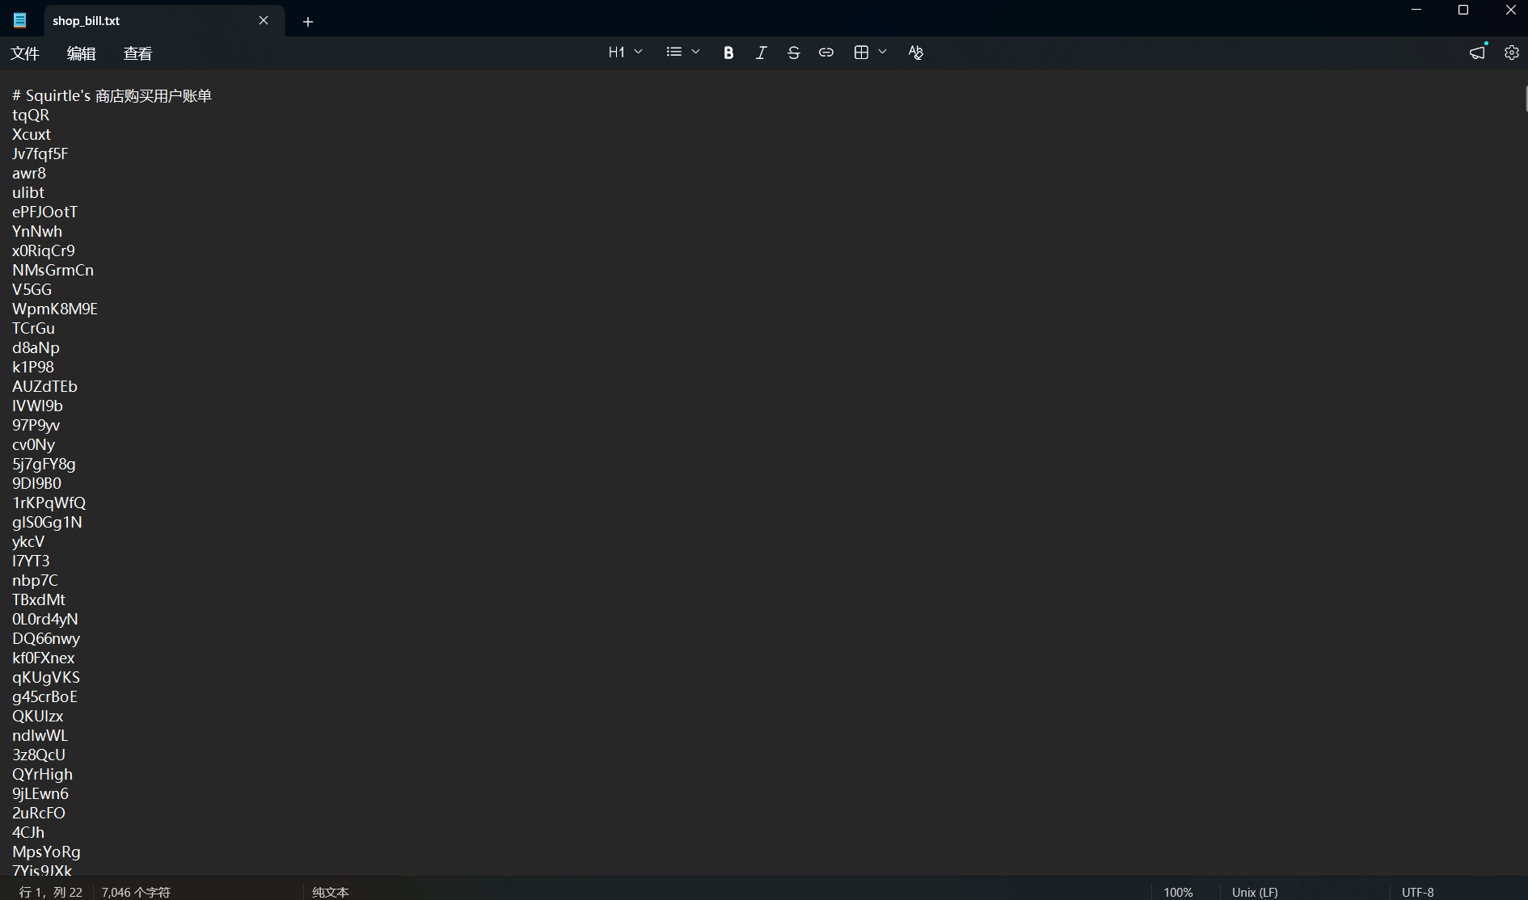Open the 查看 menu
1528x900 pixels.
coord(137,53)
